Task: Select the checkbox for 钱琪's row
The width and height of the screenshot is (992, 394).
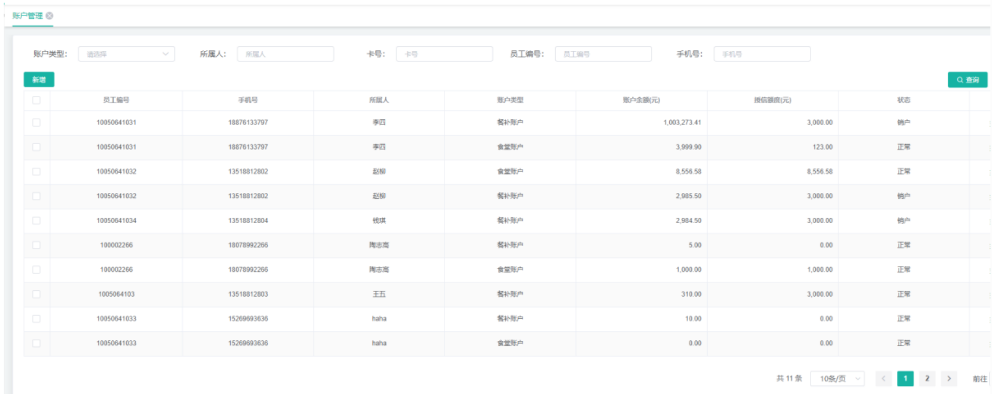Action: (x=36, y=220)
